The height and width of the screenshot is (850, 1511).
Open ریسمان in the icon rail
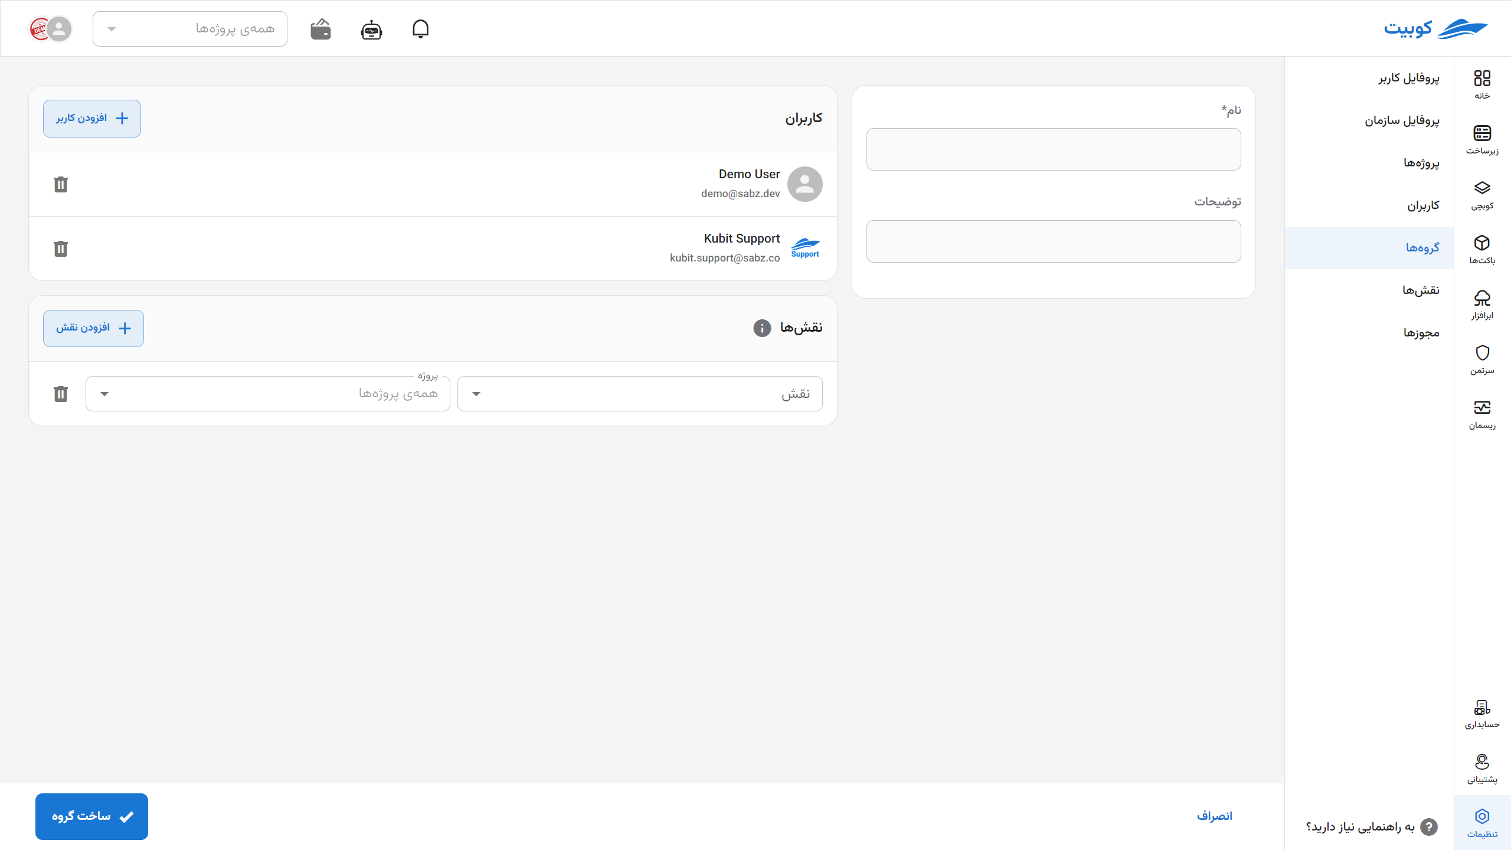click(x=1482, y=414)
